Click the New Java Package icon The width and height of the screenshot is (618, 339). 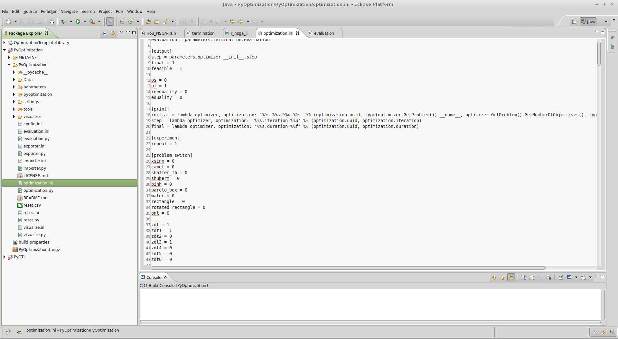point(122,22)
